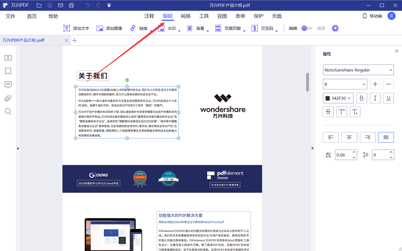This screenshot has width=402, height=251.
Task: Switch to the 表单 tab
Action: [240, 16]
